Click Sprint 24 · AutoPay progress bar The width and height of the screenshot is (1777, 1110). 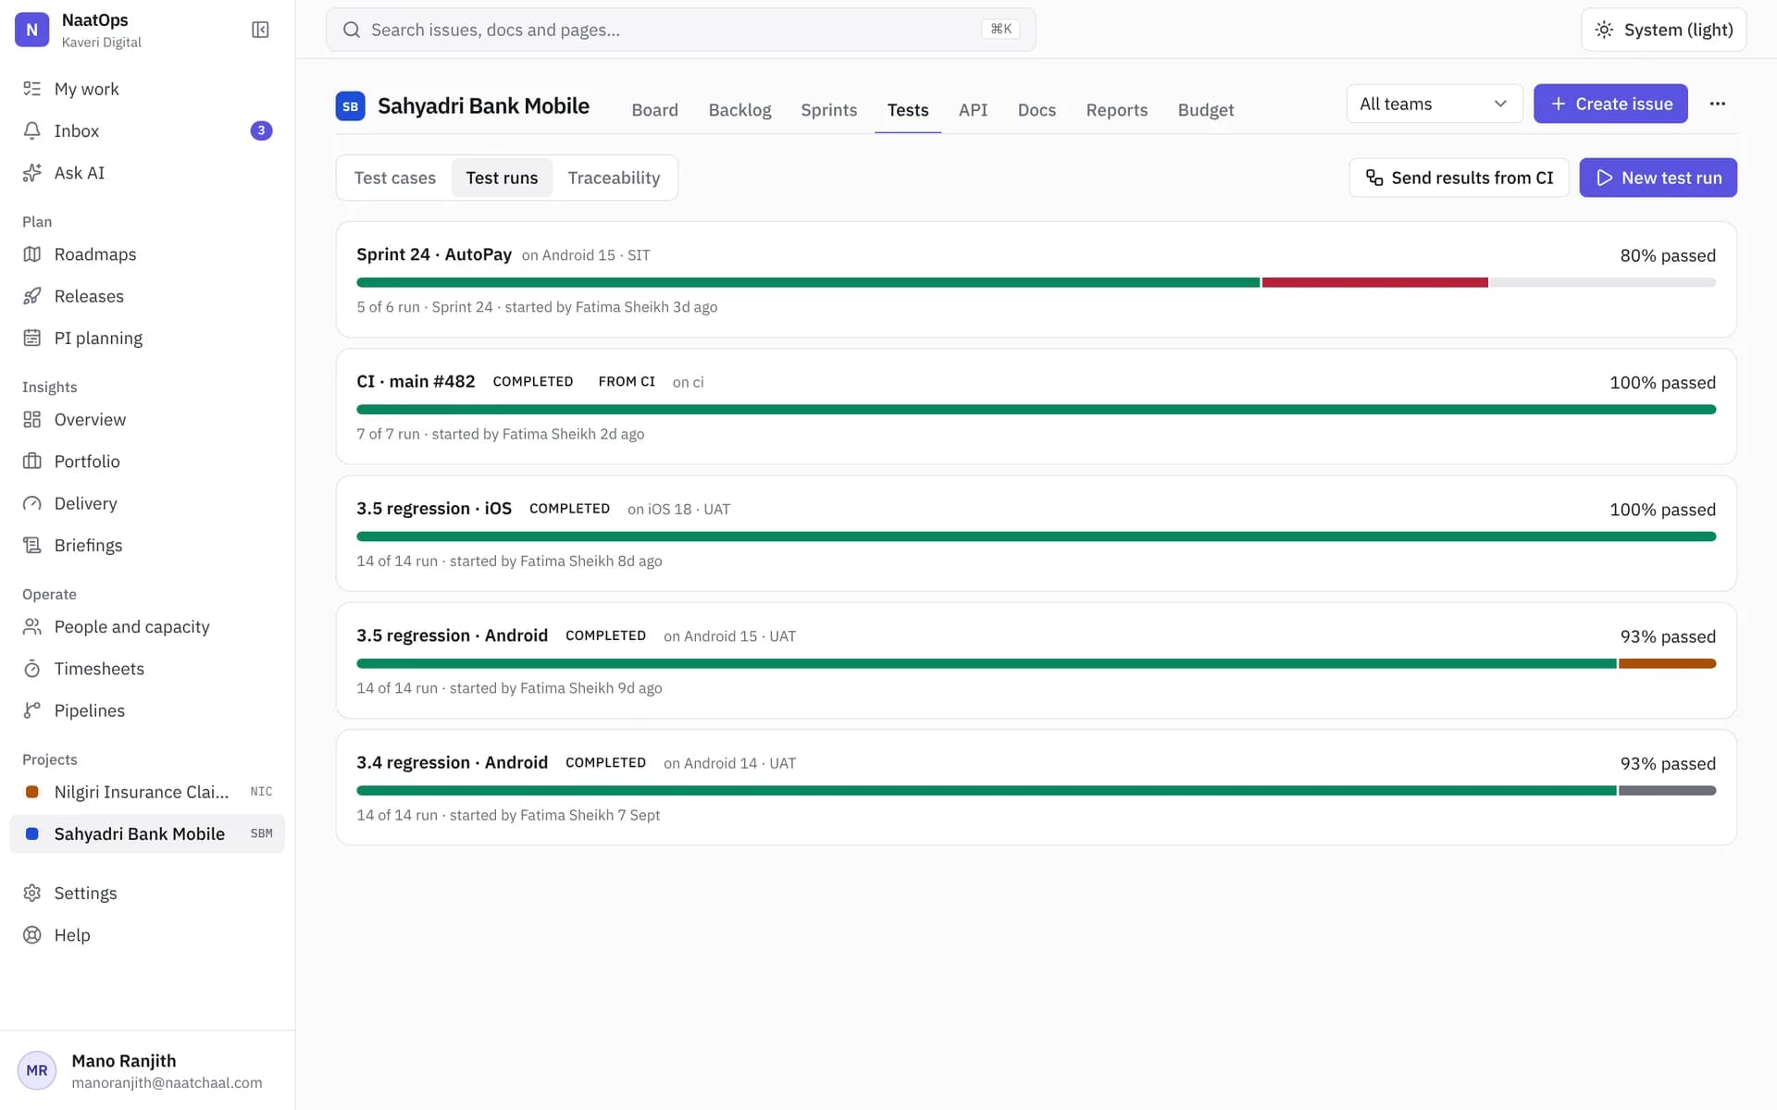point(1036,282)
